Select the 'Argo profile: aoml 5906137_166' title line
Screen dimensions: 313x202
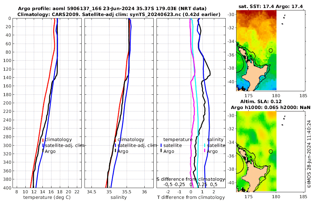[x=112, y=9]
